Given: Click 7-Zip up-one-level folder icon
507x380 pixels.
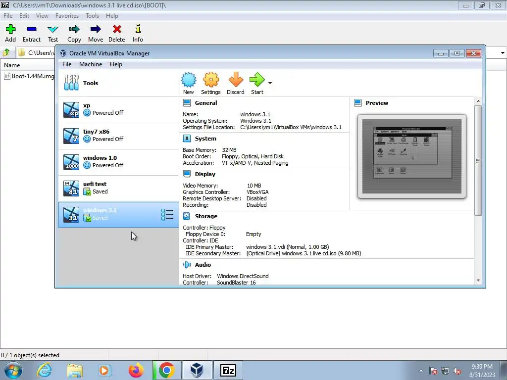Looking at the screenshot, I should pos(6,52).
